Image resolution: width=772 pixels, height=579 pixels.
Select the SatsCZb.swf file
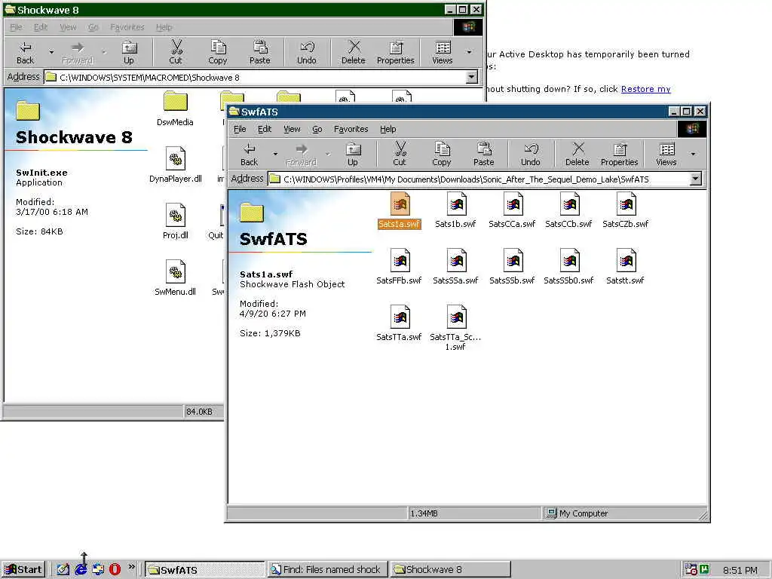625,210
